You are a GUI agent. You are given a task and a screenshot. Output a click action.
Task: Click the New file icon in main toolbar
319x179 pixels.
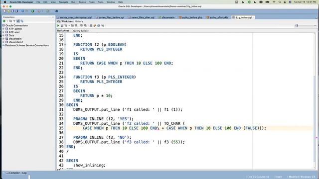click(5, 11)
